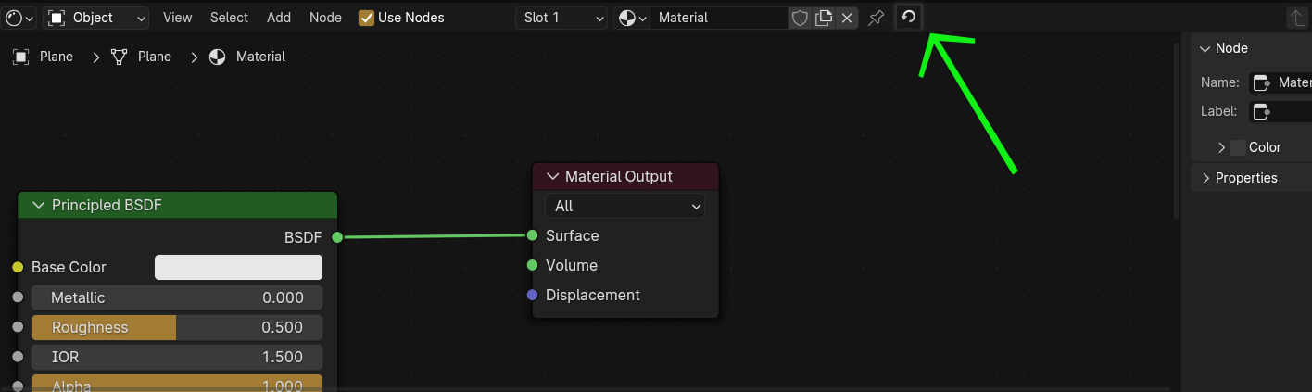1312x392 pixels.
Task: Click Material breadcrumb sphere icon
Action: 217,57
